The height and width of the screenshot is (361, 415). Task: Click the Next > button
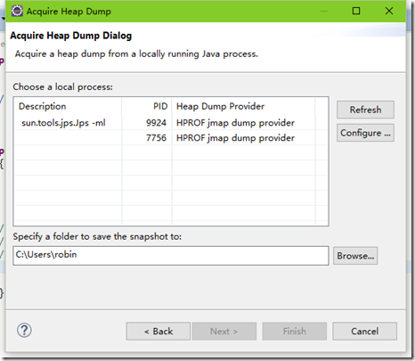[224, 332]
